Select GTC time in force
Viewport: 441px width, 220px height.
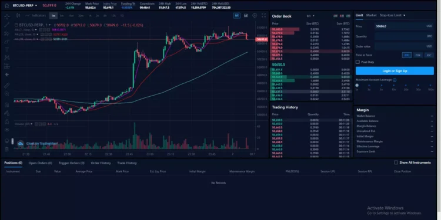pyautogui.click(x=407, y=55)
